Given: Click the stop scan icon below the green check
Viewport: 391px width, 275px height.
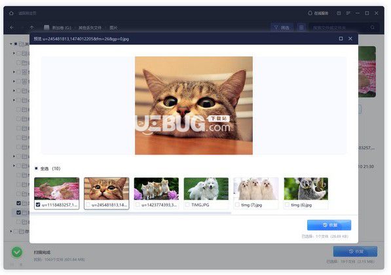Looking at the screenshot, I should click(21, 264).
